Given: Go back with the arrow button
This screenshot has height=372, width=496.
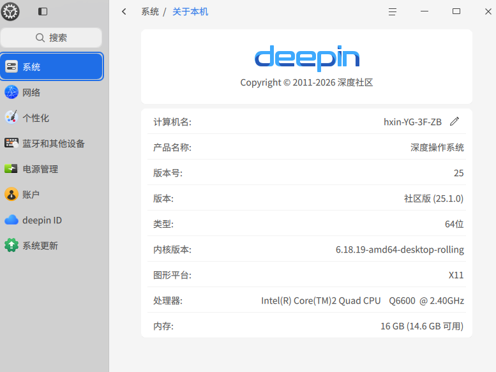Looking at the screenshot, I should [124, 11].
